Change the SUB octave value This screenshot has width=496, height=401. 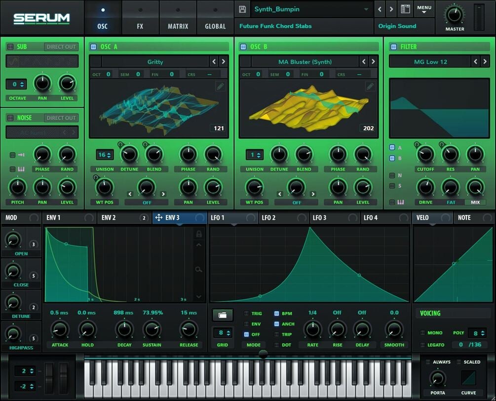(x=16, y=84)
